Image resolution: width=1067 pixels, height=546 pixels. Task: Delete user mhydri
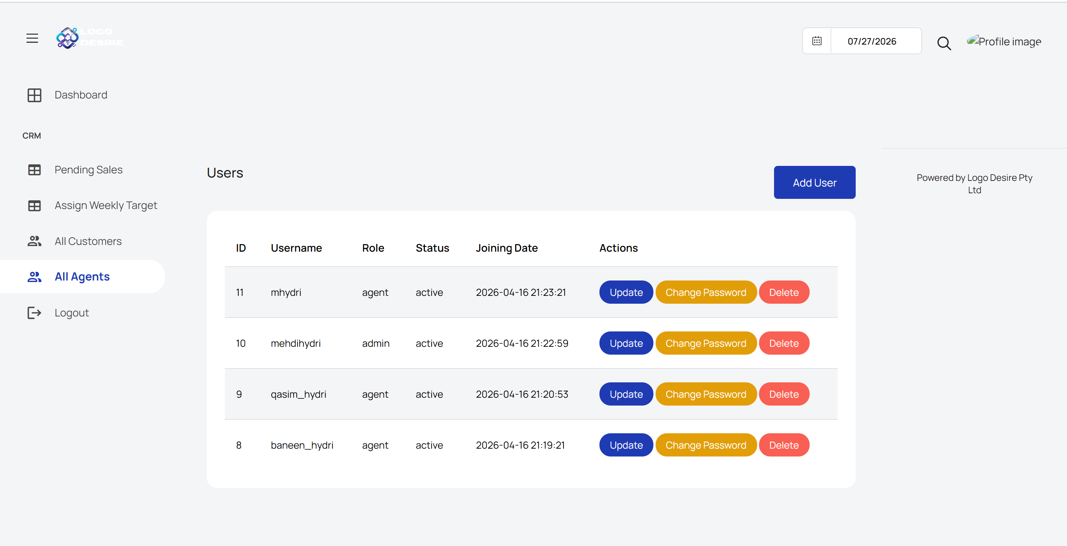[x=784, y=293]
